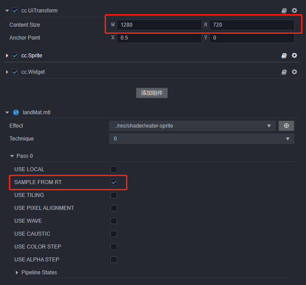Enable USE WAVE option
This screenshot has height=285, width=306.
click(114, 221)
